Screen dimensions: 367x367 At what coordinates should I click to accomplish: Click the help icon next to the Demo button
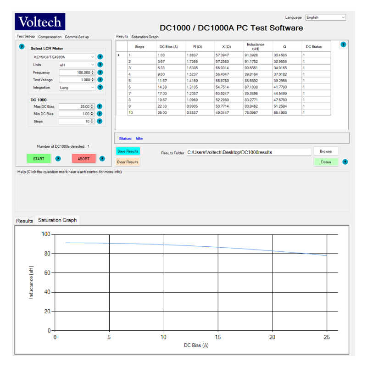[x=345, y=162]
